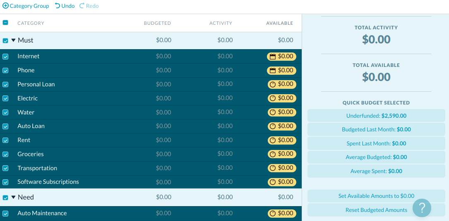449x221 pixels.
Task: Click the calendar goal icon on Internet row
Action: pyautogui.click(x=273, y=57)
